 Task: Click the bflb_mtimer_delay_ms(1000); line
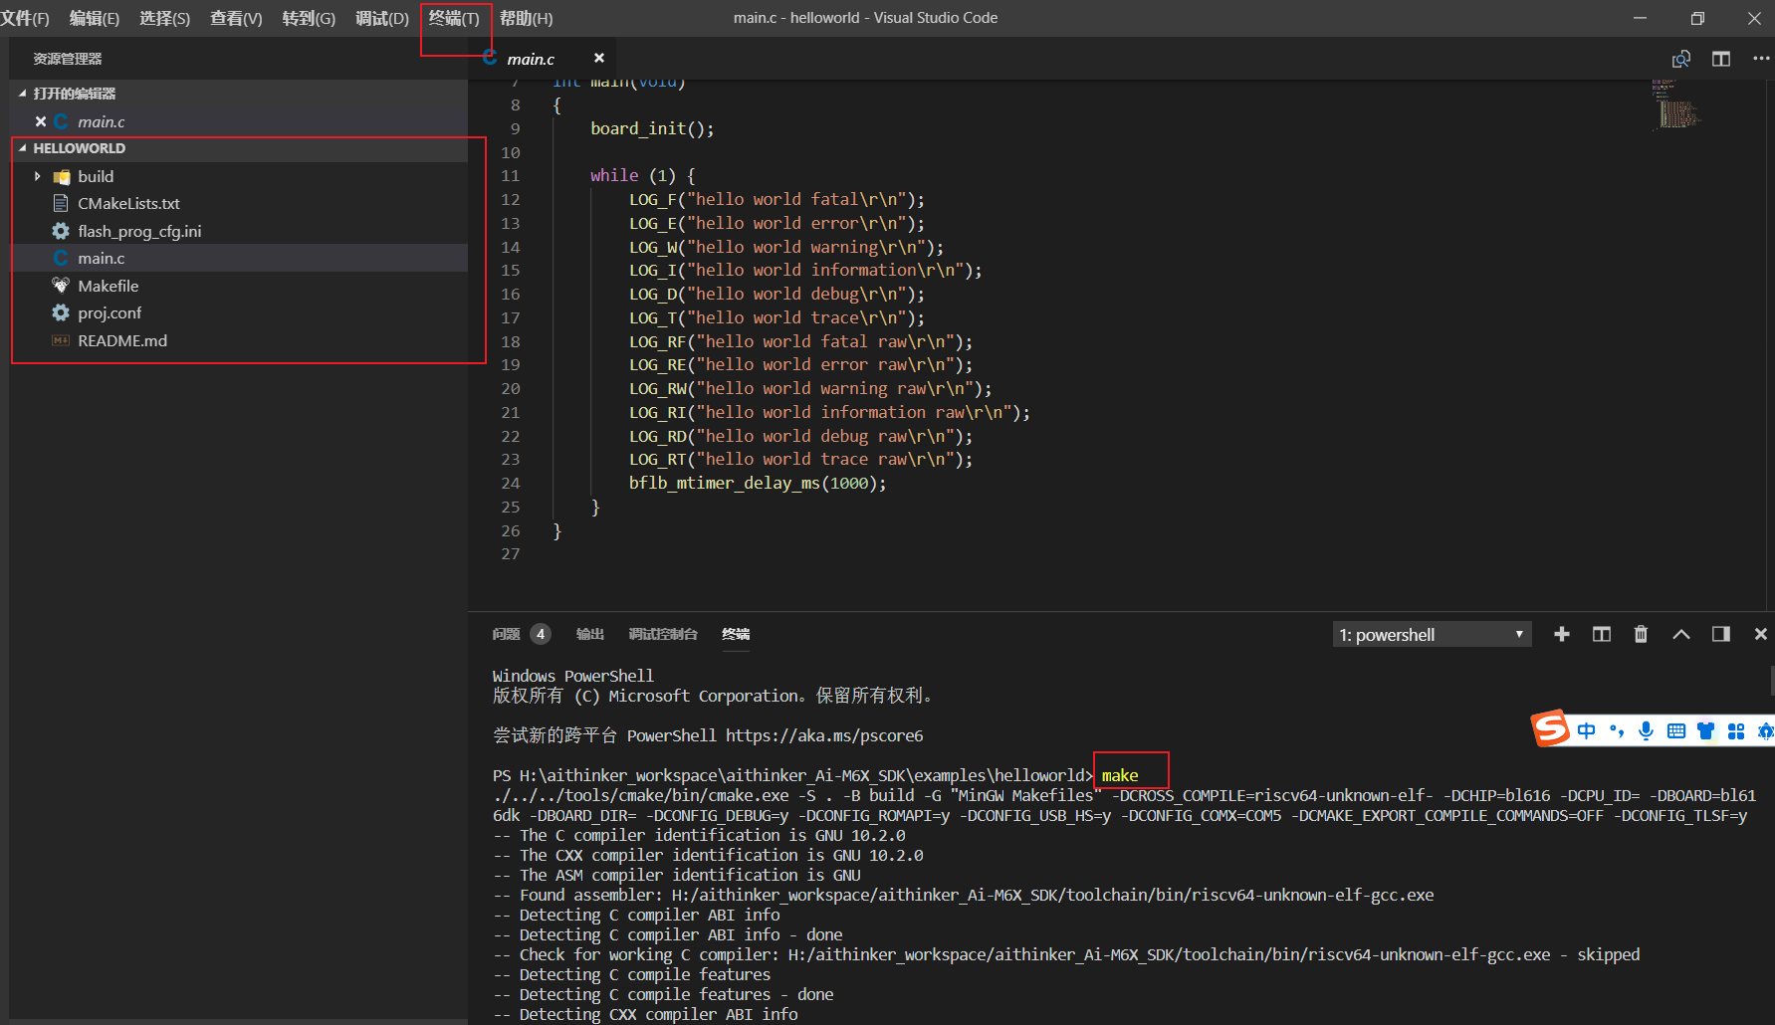pyautogui.click(x=758, y=483)
